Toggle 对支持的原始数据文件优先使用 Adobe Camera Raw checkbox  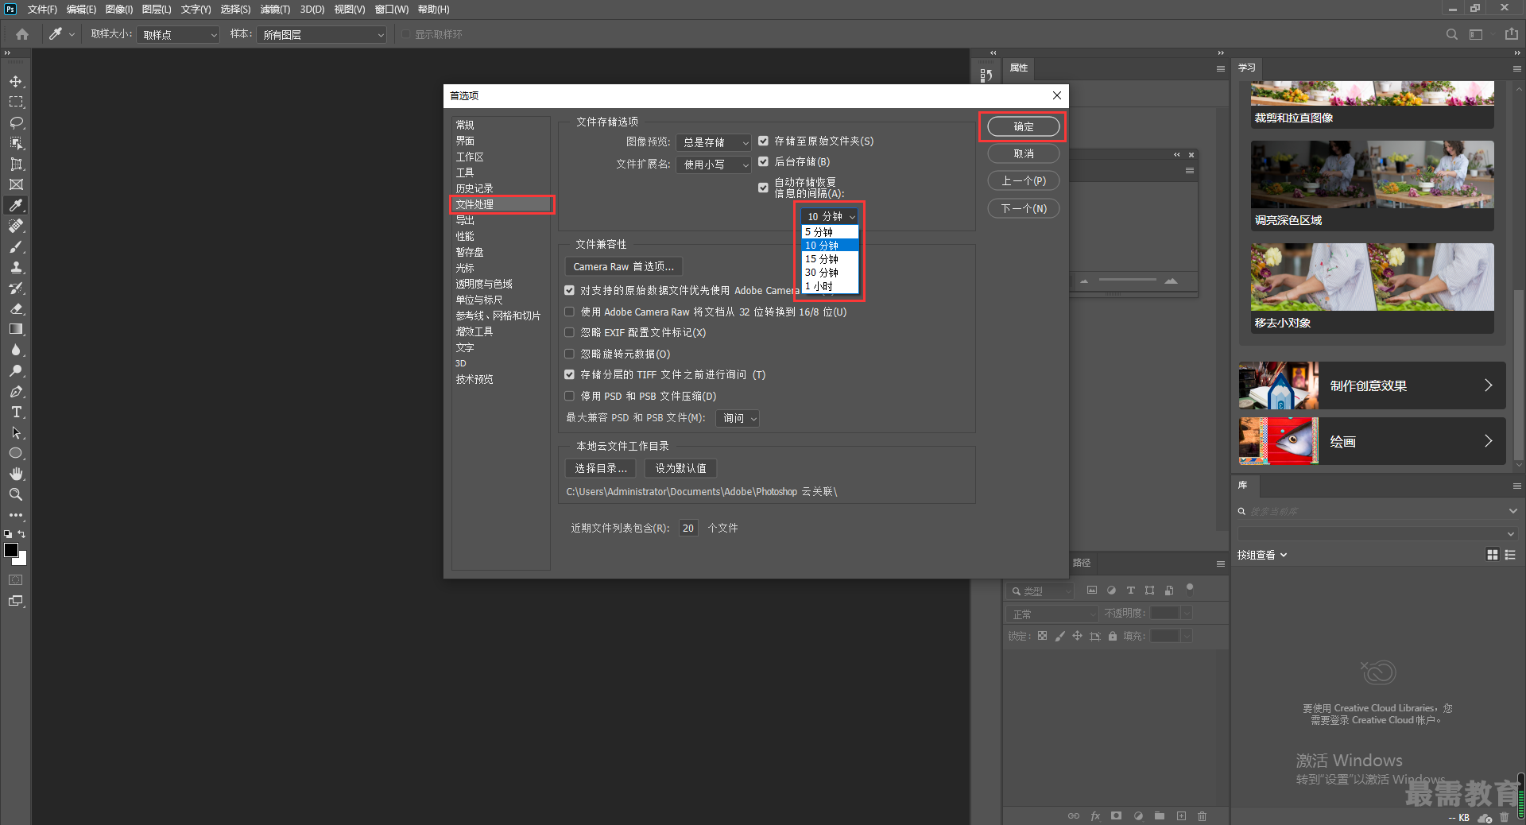[x=569, y=291]
